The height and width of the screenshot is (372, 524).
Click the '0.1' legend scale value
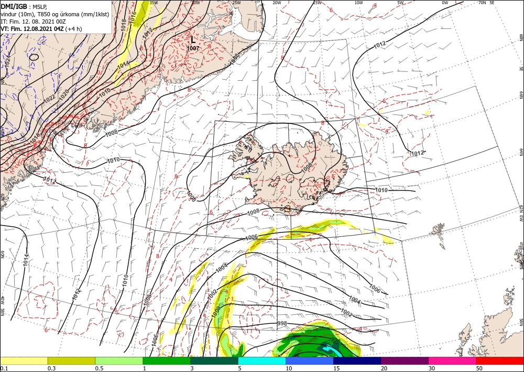point(4,368)
